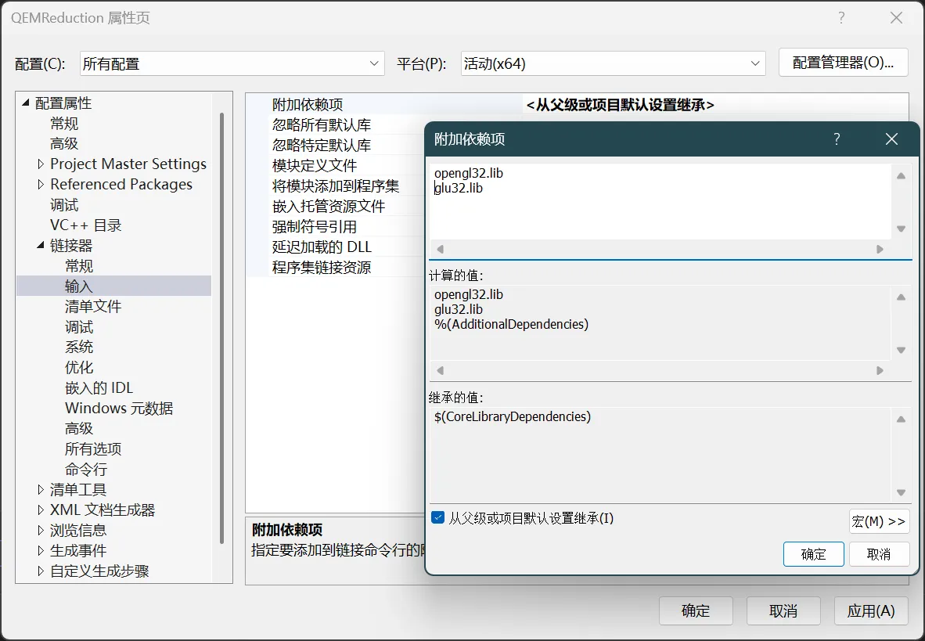Open the 平台 dropdown showing 活动(x64)
Image resolution: width=925 pixels, height=641 pixels.
(x=613, y=63)
